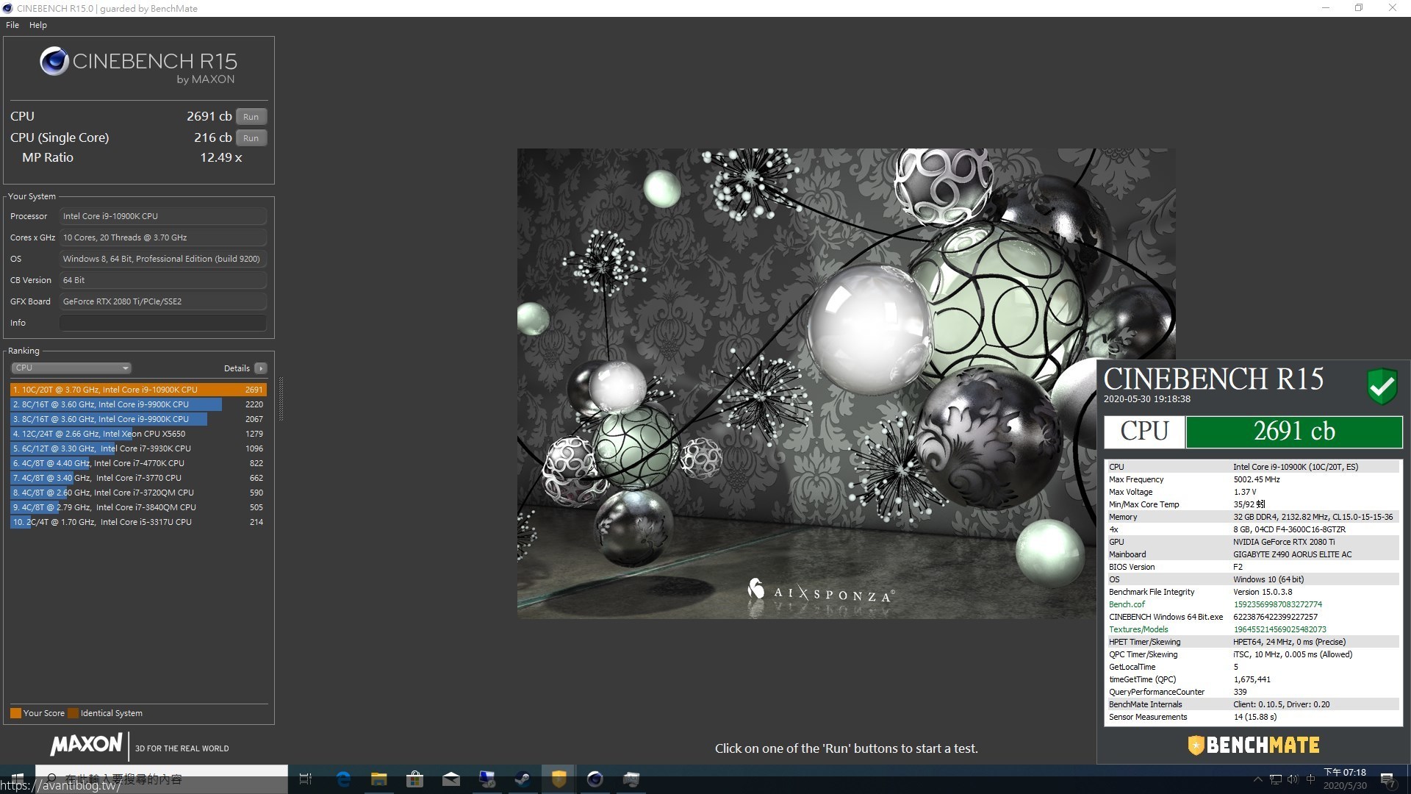Click the Your Score orange legend swatch

coord(15,713)
